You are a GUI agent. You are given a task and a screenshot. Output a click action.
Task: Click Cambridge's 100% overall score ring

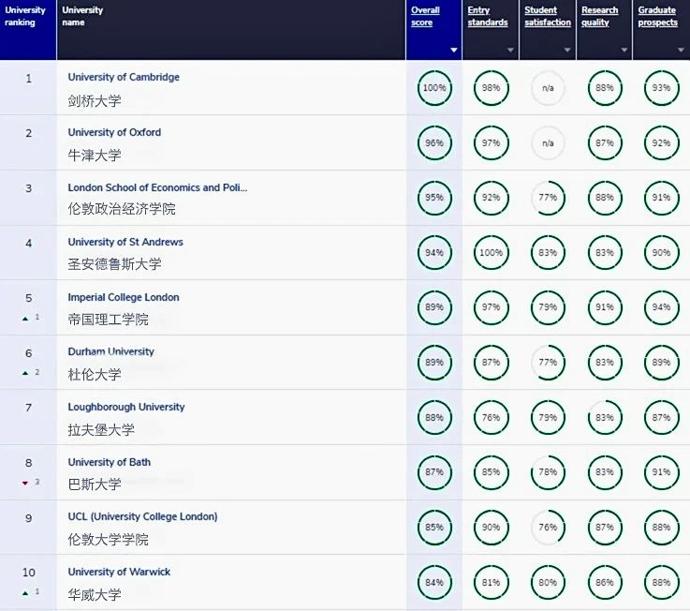[x=434, y=88]
